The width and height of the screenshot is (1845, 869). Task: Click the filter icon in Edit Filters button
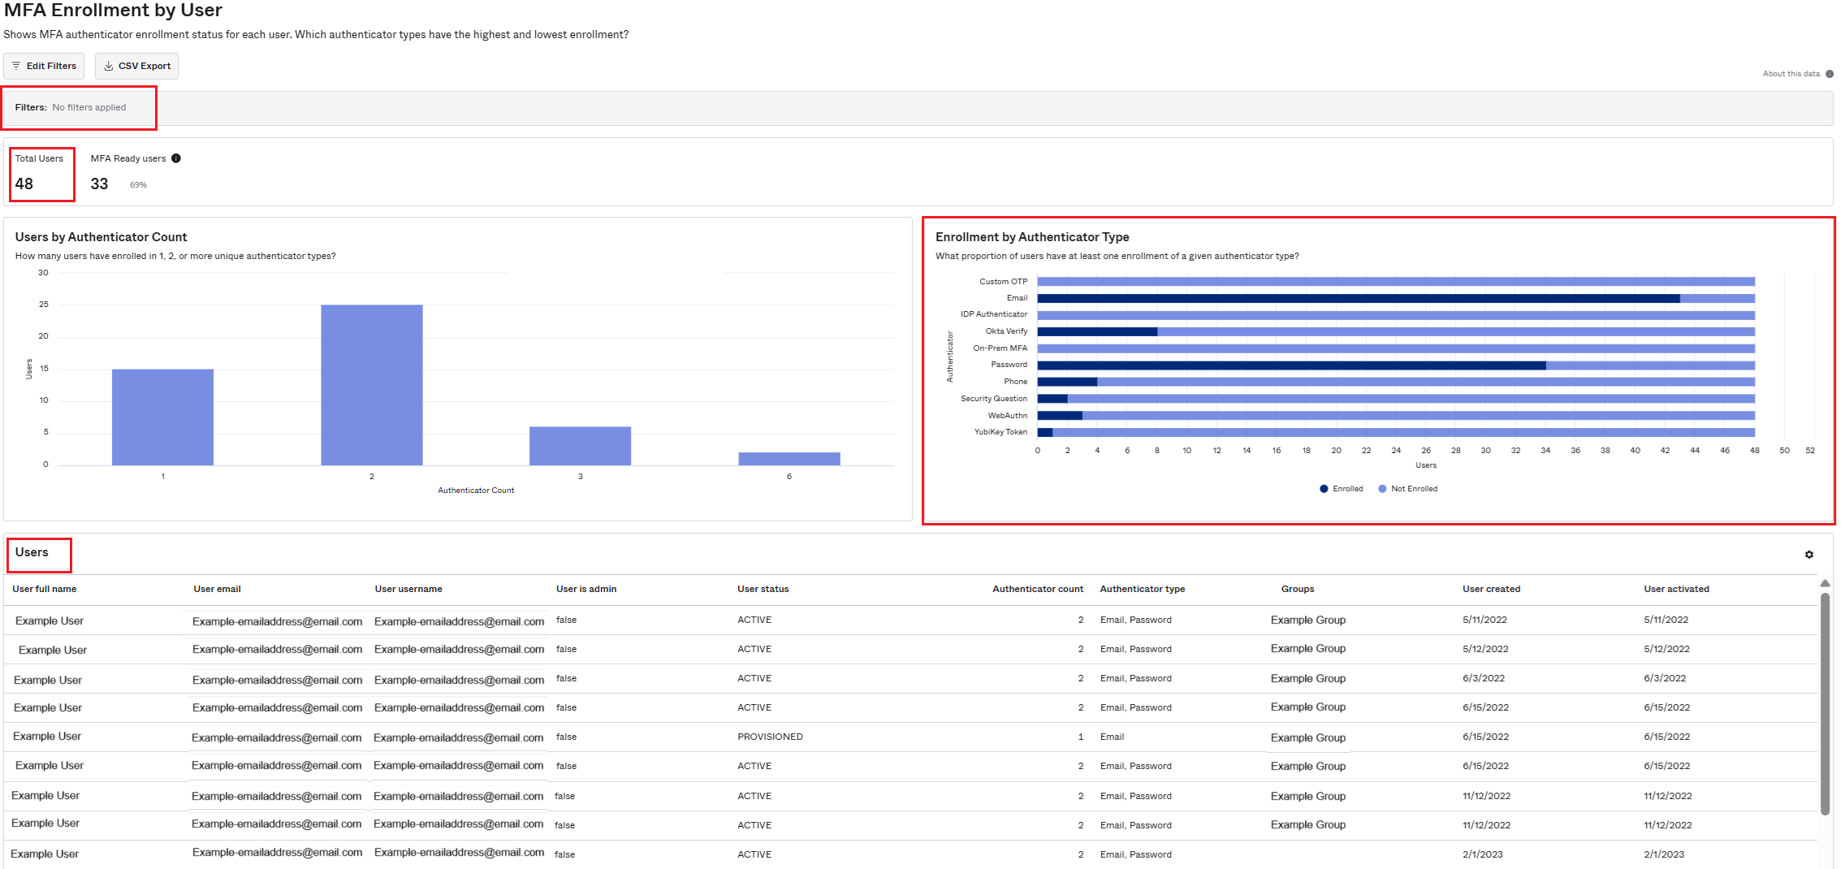16,66
